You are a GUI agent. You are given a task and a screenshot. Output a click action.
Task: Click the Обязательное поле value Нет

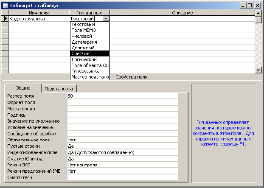pyautogui.click(x=123, y=140)
